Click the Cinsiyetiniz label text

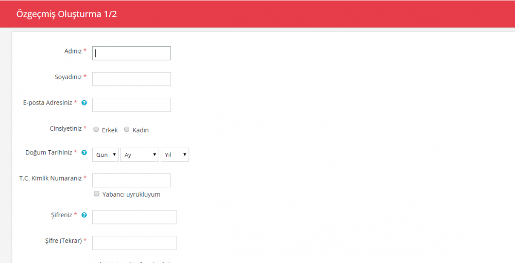(65, 128)
